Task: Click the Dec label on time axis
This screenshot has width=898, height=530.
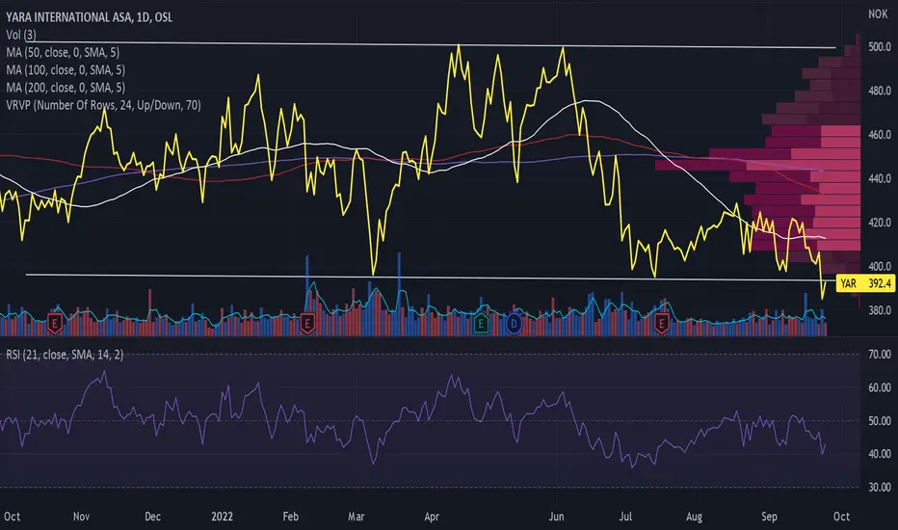Action: [152, 517]
